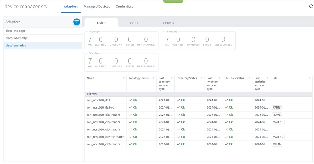Viewport: 314px width, 164px height.
Task: Select ron_ncs1010_olt5-r-c-roadm device name
Action: coord(105,137)
